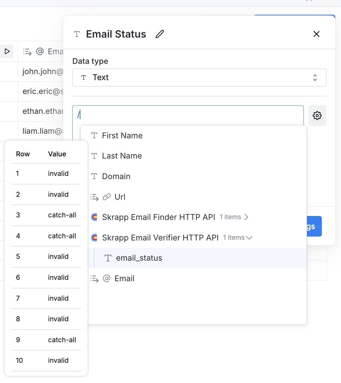Click the list arrow icon on the Email column header

(x=27, y=51)
